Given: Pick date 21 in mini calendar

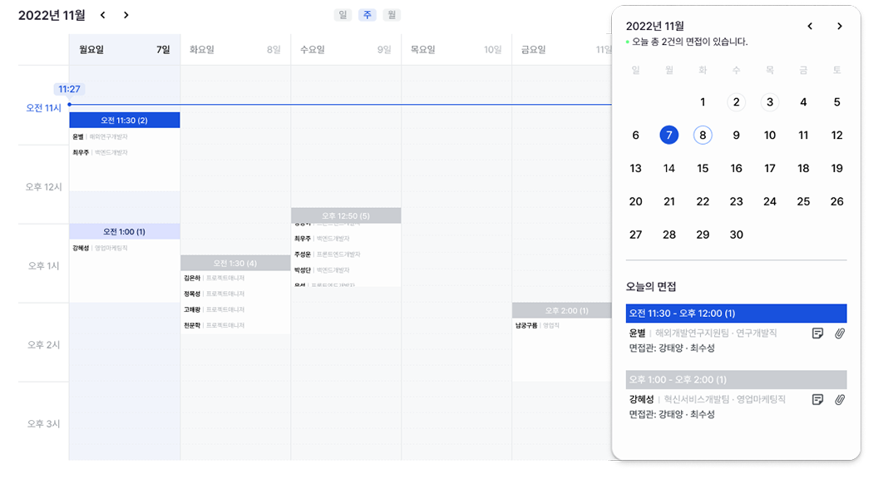Looking at the screenshot, I should [668, 201].
